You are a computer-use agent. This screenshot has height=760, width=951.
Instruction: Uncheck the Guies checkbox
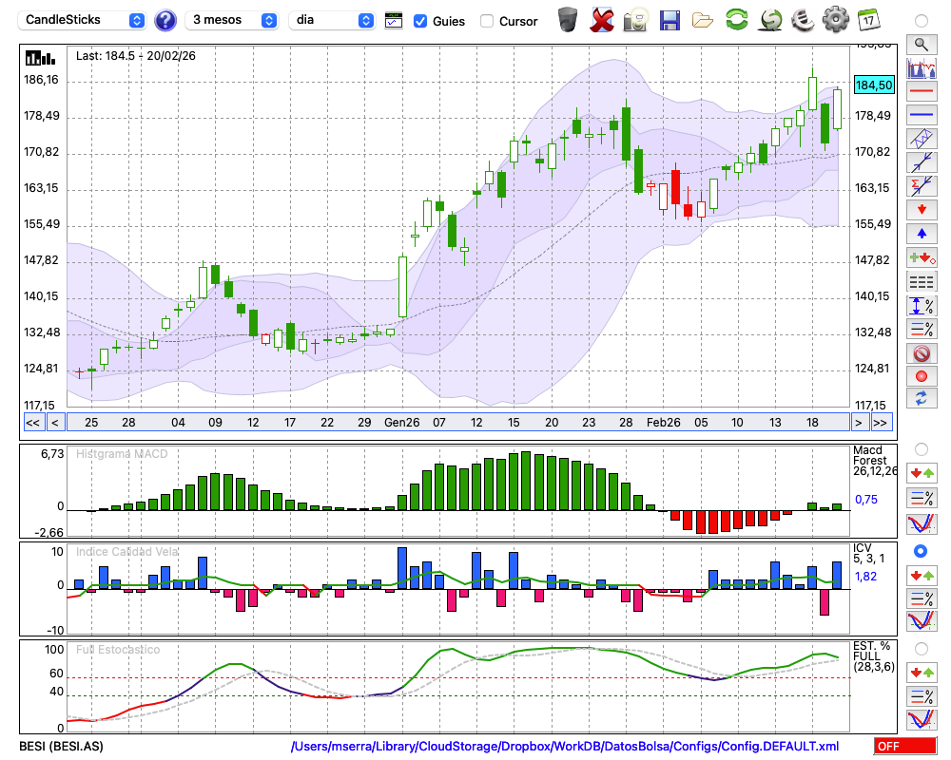[x=420, y=21]
